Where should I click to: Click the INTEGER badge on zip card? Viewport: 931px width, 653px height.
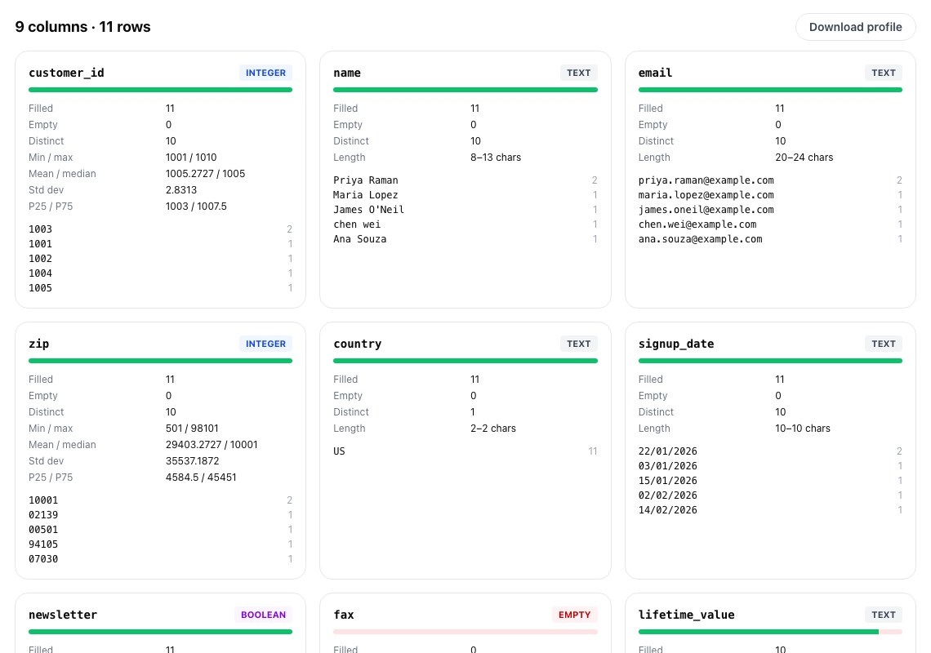pos(265,344)
